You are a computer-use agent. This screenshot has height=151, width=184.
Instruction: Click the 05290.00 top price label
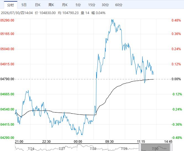pos(7,20)
